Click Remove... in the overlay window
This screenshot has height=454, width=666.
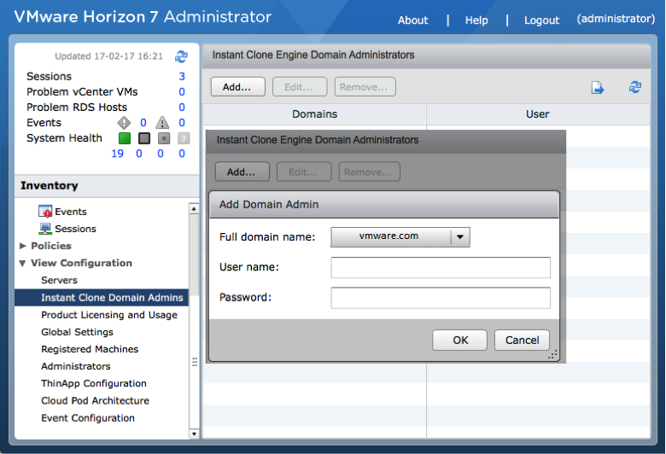coord(369,172)
